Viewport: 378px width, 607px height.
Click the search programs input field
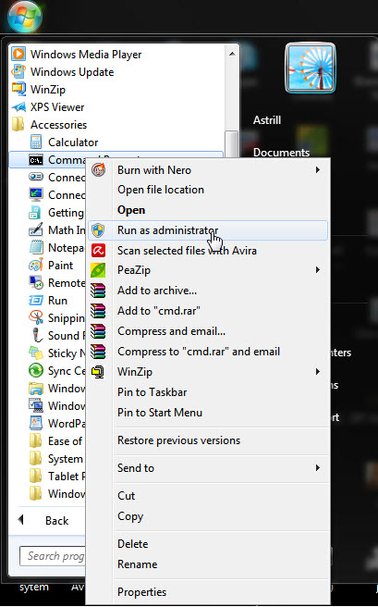click(52, 556)
